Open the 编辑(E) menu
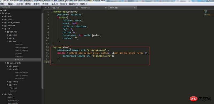This screenshot has width=214, height=104. [x=11, y=4]
